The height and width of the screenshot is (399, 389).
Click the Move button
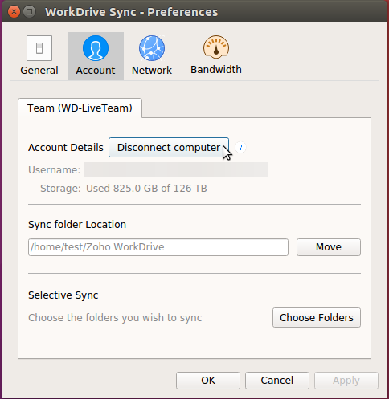tap(329, 247)
